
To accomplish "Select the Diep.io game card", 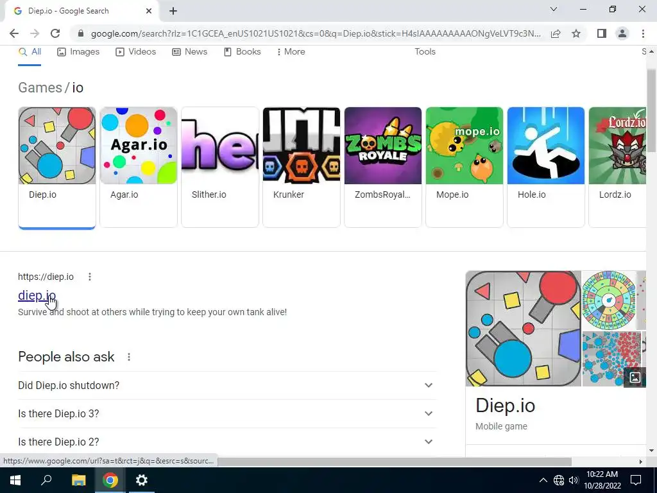I will click(x=57, y=168).
